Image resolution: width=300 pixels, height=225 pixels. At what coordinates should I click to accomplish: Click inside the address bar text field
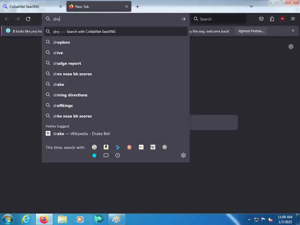pos(116,19)
